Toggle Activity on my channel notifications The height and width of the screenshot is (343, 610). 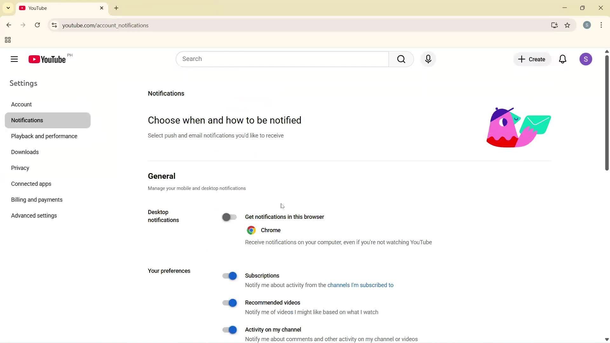tap(229, 330)
